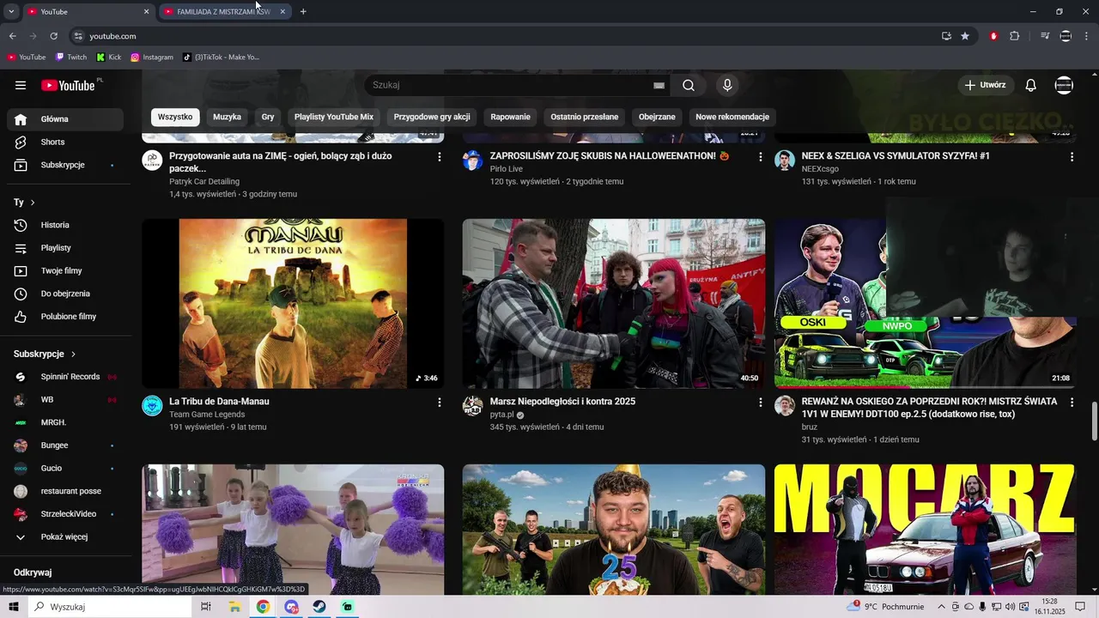Open Spinnin' Records channel subscription
The width and height of the screenshot is (1099, 618).
pyautogui.click(x=65, y=377)
